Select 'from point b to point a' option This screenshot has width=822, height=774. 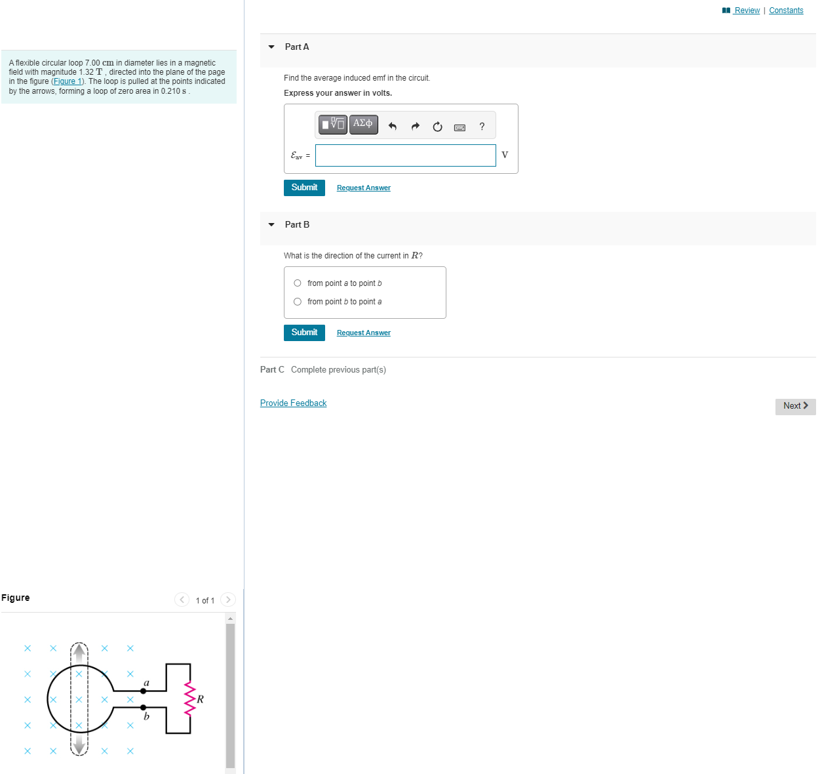click(298, 301)
